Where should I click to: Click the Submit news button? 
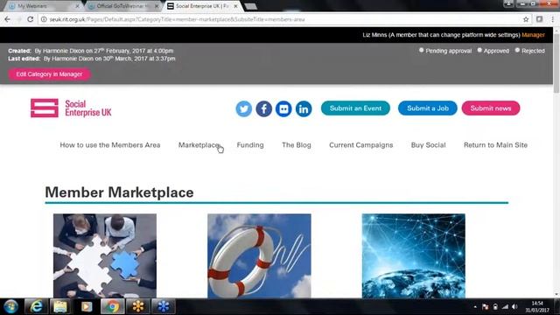[491, 108]
